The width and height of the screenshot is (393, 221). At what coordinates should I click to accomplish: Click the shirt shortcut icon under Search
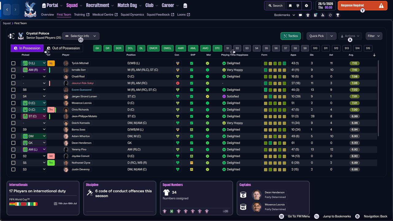coord(308,15)
